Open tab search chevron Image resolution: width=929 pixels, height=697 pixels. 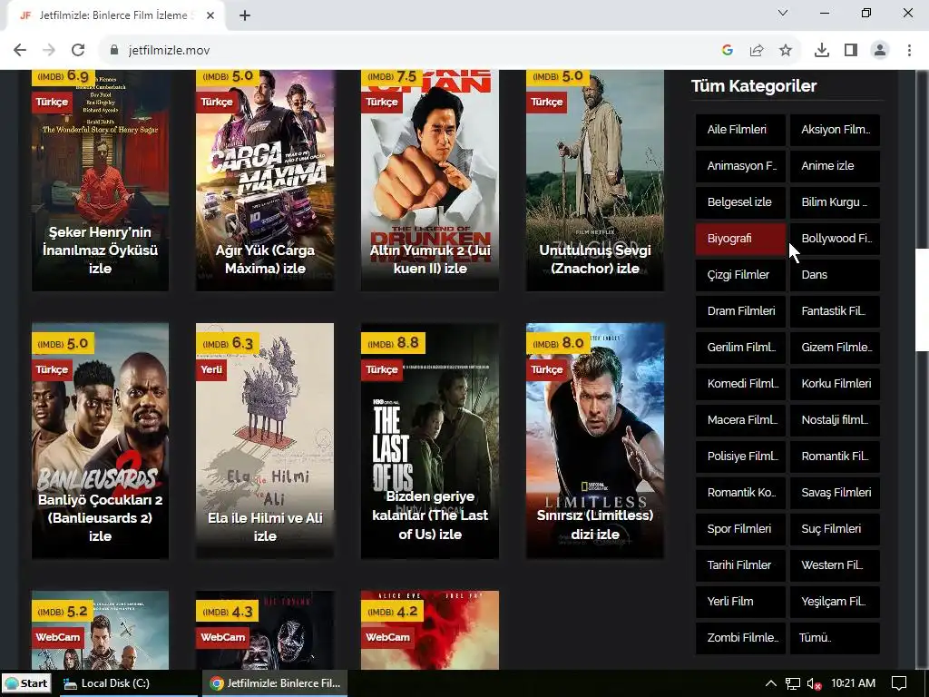click(x=783, y=13)
